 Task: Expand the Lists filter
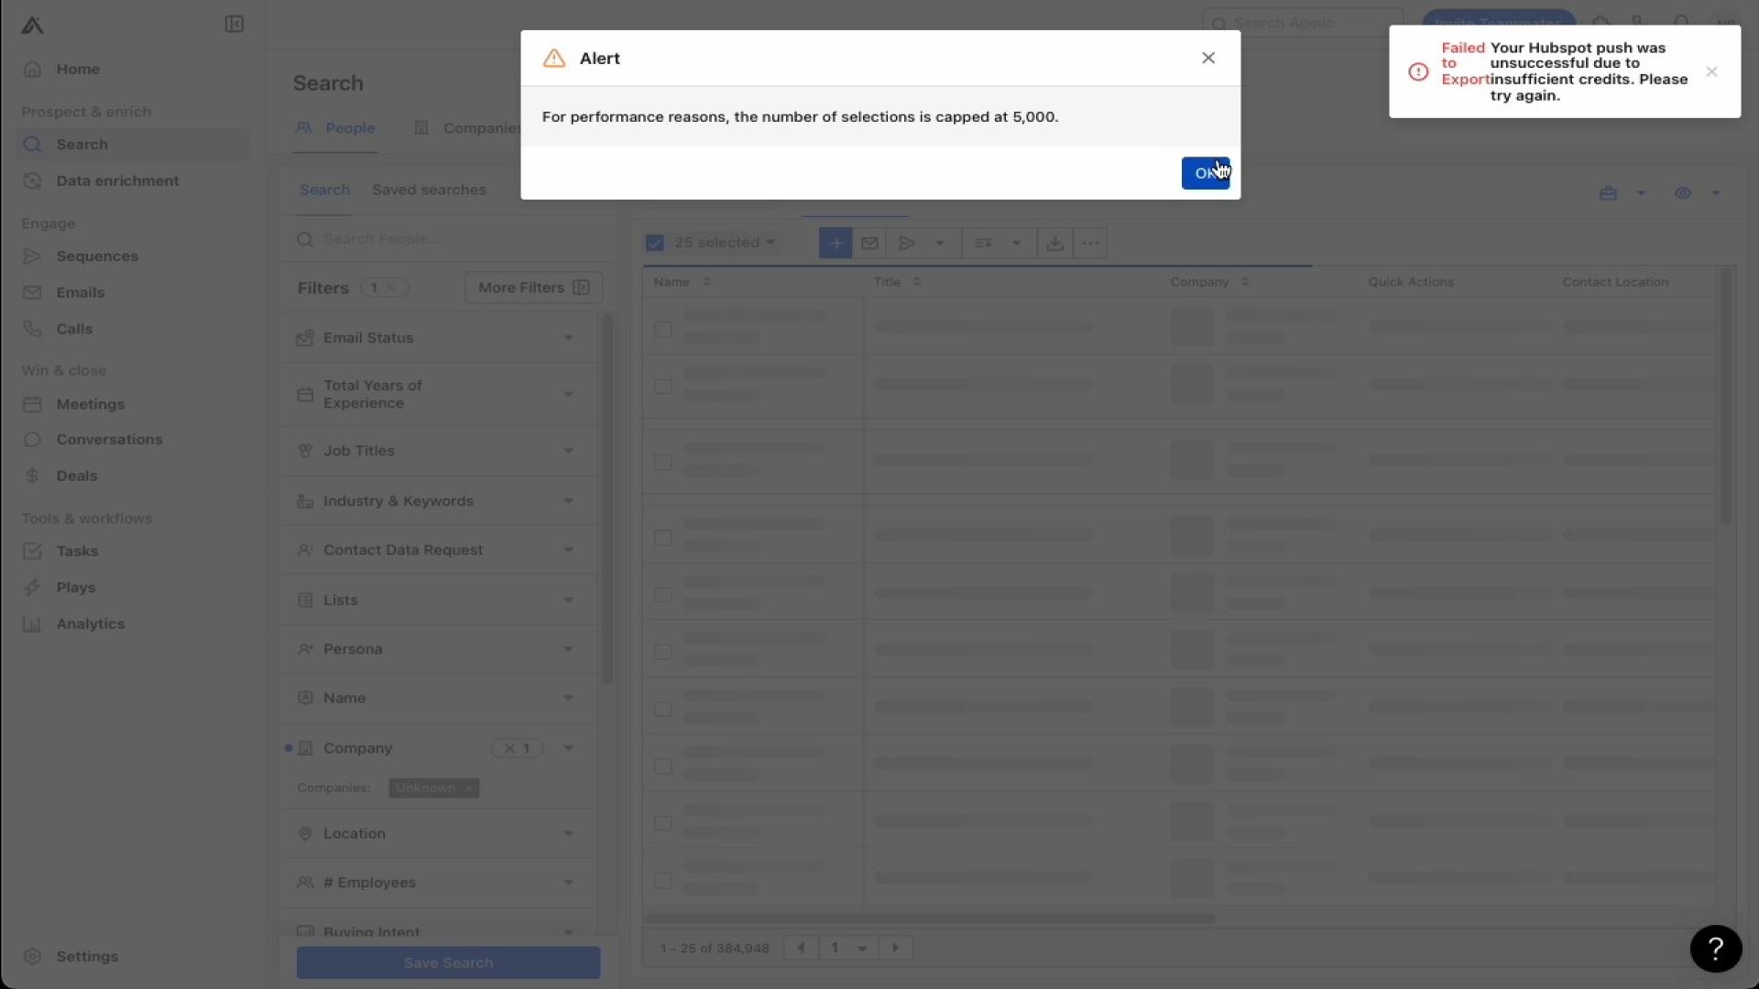click(x=437, y=600)
